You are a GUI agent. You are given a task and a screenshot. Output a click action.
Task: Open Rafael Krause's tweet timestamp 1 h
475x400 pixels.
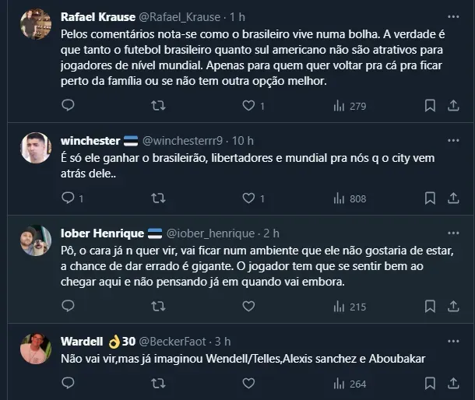(x=236, y=16)
